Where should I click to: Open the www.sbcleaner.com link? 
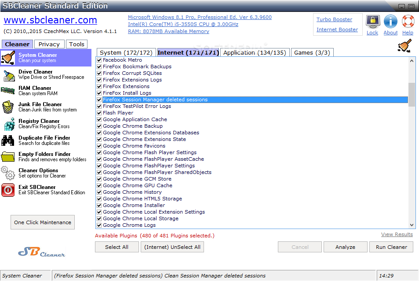(x=50, y=20)
